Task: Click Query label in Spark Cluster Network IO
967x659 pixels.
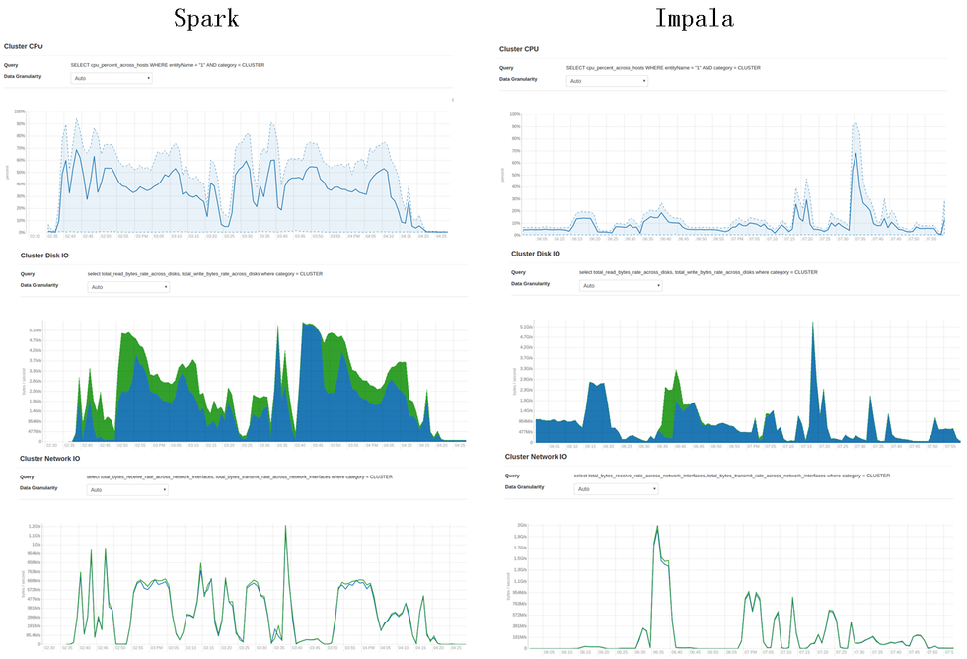Action: (28, 477)
